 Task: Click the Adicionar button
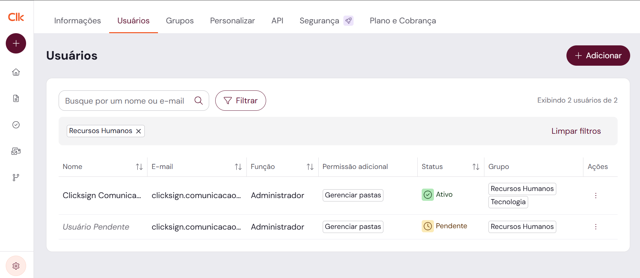(598, 56)
